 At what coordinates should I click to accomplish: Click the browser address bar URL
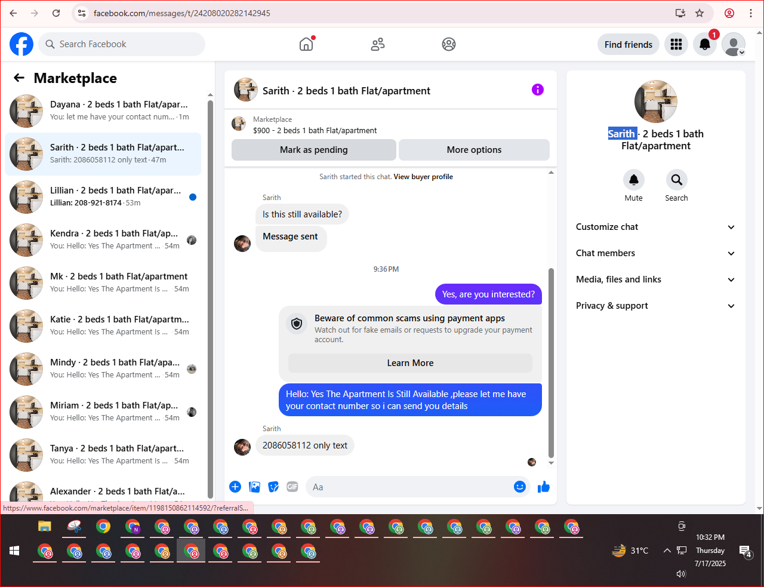click(x=182, y=13)
